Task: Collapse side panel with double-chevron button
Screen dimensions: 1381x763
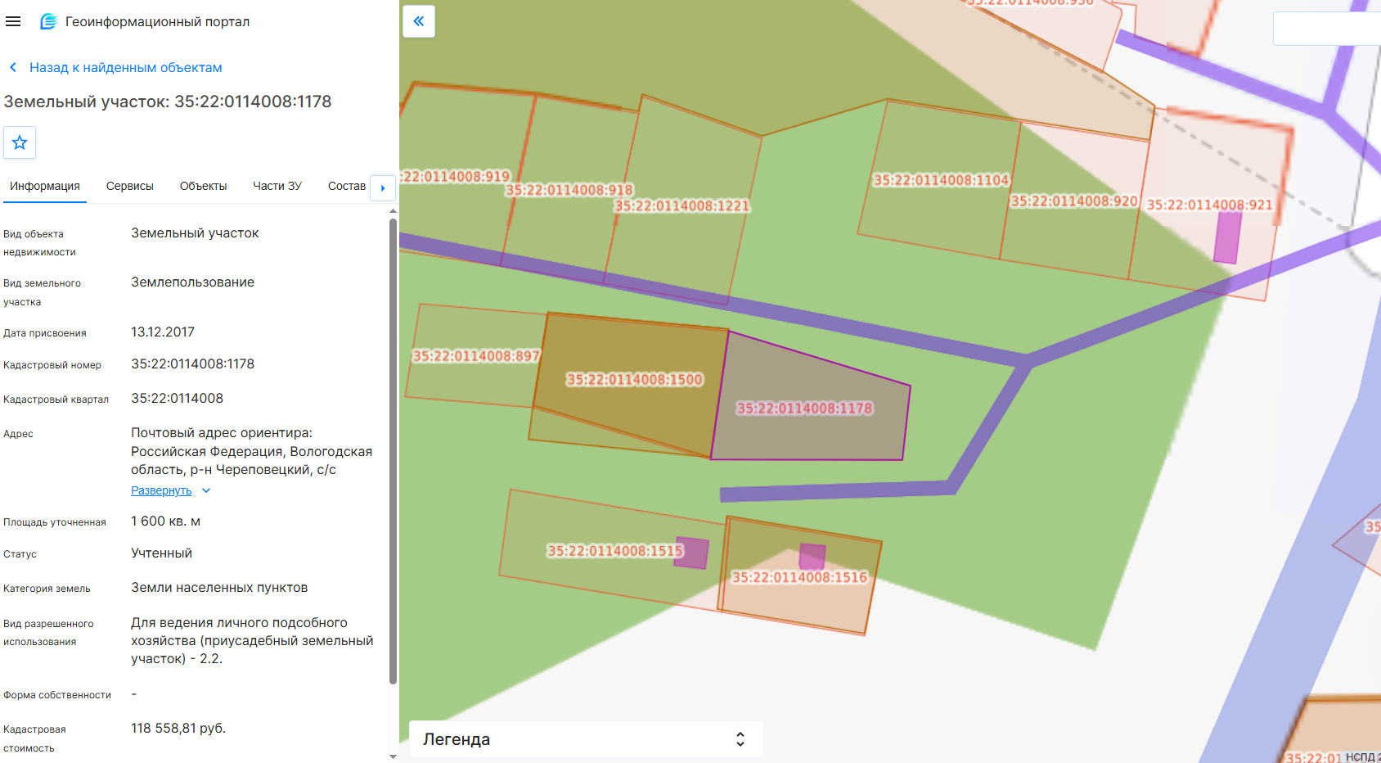Action: [x=419, y=21]
